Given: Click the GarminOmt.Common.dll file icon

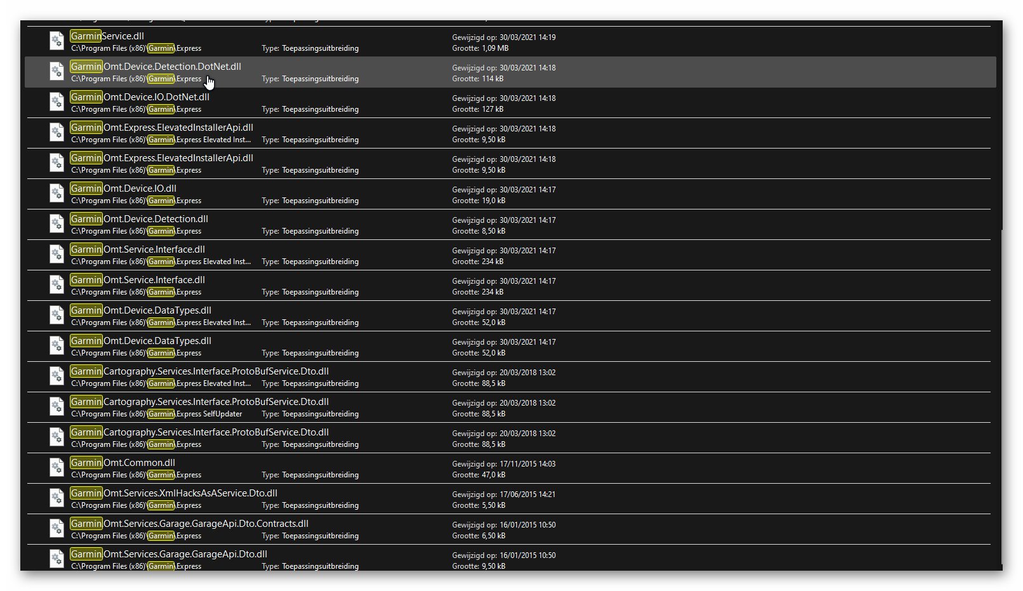Looking at the screenshot, I should (57, 468).
